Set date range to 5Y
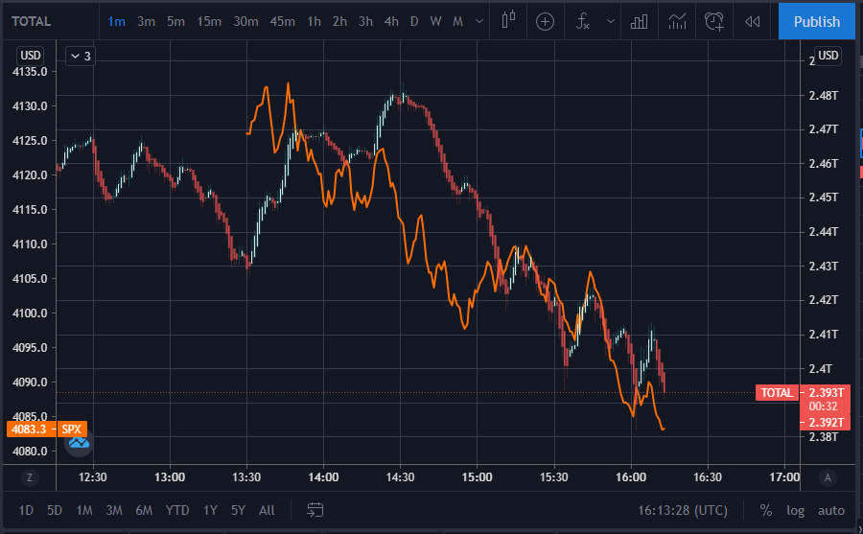Screen dimensions: 863x534 pyautogui.click(x=238, y=510)
